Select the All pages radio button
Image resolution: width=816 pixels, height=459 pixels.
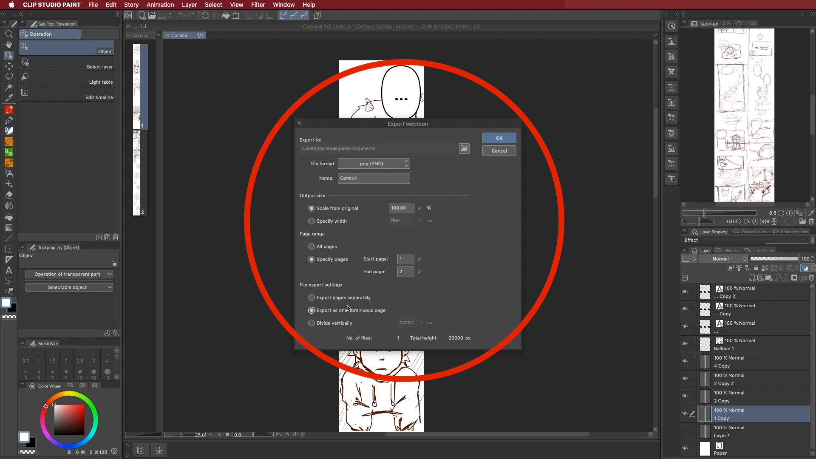click(312, 246)
